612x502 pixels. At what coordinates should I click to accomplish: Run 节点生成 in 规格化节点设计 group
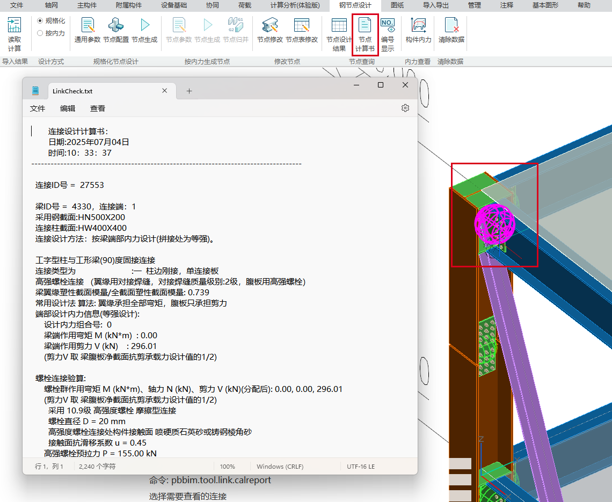point(144,31)
